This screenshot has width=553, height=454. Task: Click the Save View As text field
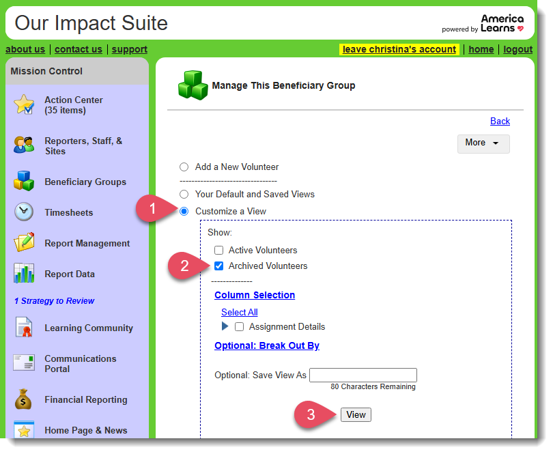363,375
